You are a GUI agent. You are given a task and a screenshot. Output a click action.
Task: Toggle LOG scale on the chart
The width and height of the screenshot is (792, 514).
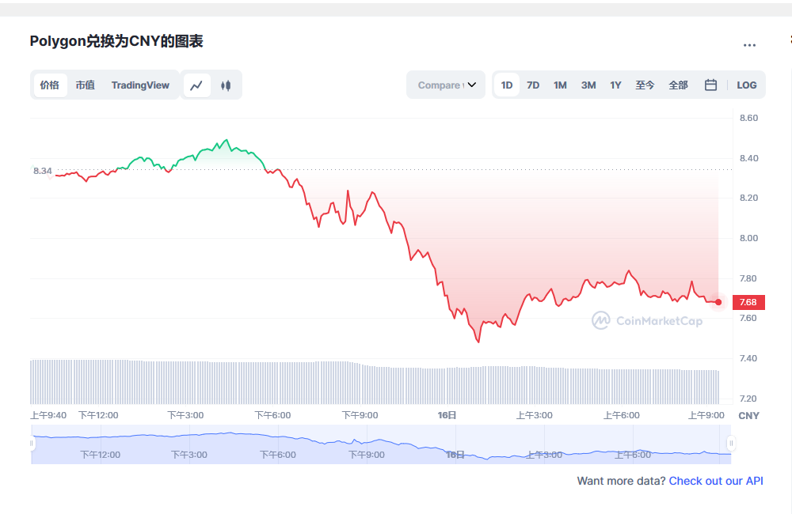pos(746,85)
